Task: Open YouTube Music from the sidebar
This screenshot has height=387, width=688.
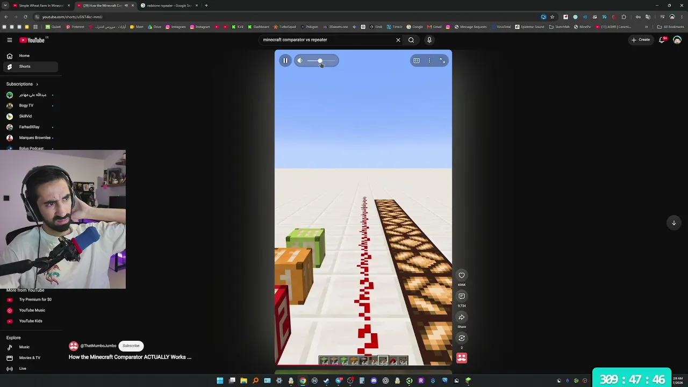Action: coord(30,310)
